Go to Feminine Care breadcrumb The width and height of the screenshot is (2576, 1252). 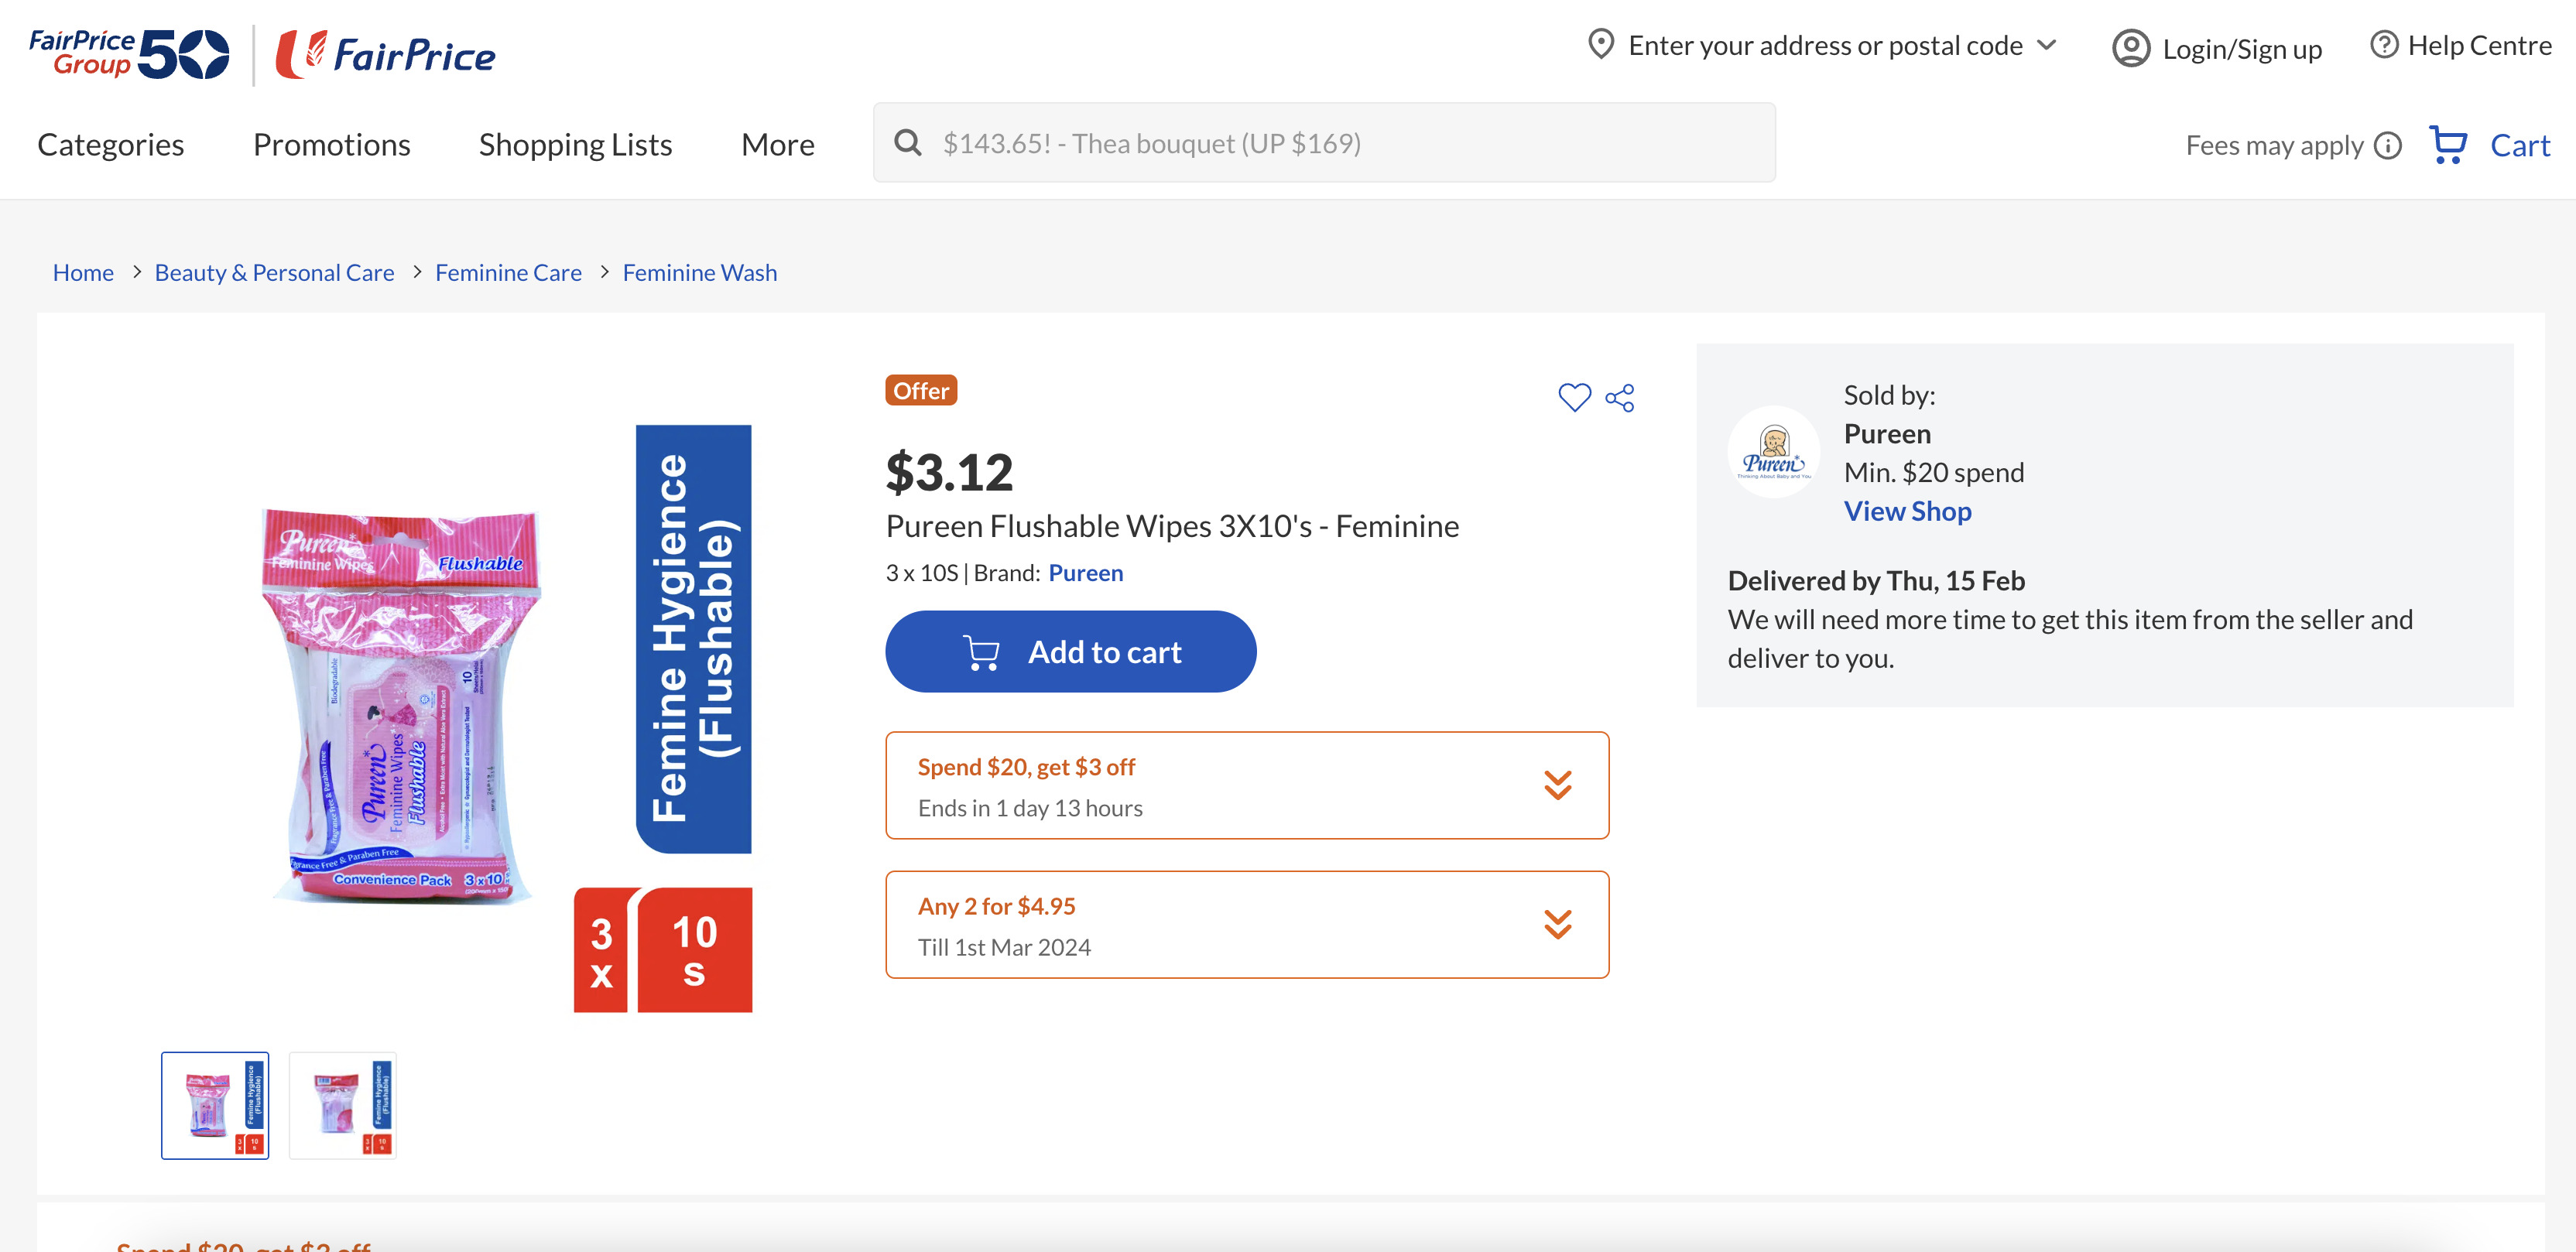pos(508,272)
